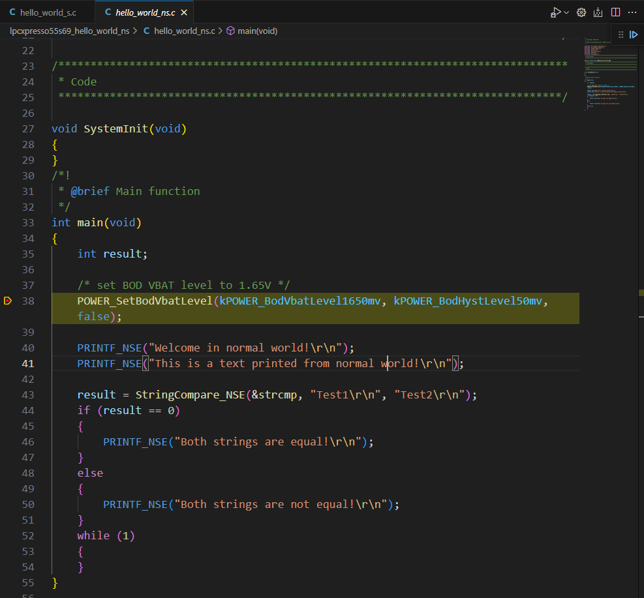Open the More Actions ellipsis menu

(632, 12)
